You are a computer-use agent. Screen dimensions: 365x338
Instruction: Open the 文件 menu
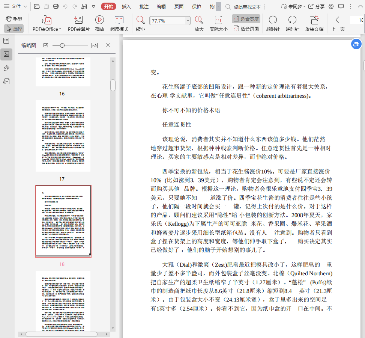click(x=16, y=6)
